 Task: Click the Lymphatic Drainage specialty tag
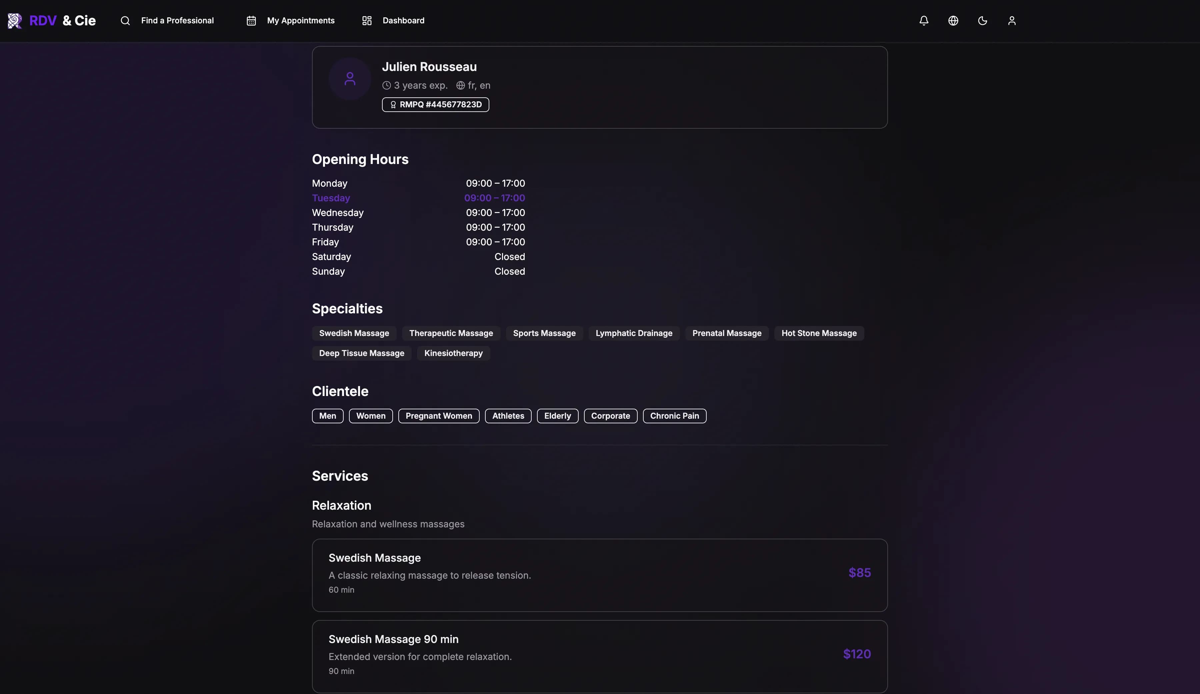(634, 333)
